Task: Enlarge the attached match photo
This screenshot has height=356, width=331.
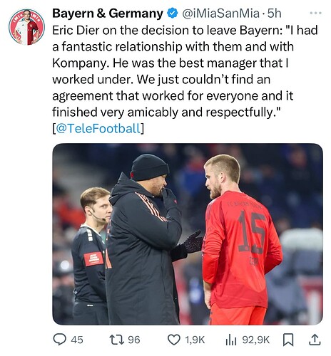Action: point(188,234)
